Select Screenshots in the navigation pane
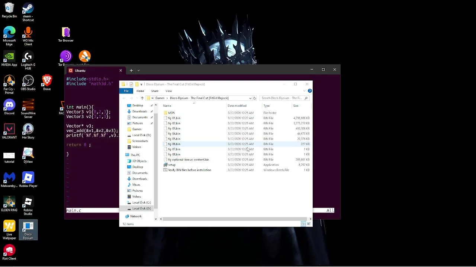 coord(140,141)
